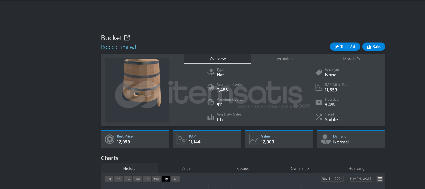Set chart range to 1m
The width and height of the screenshot is (425, 189).
coord(137,179)
